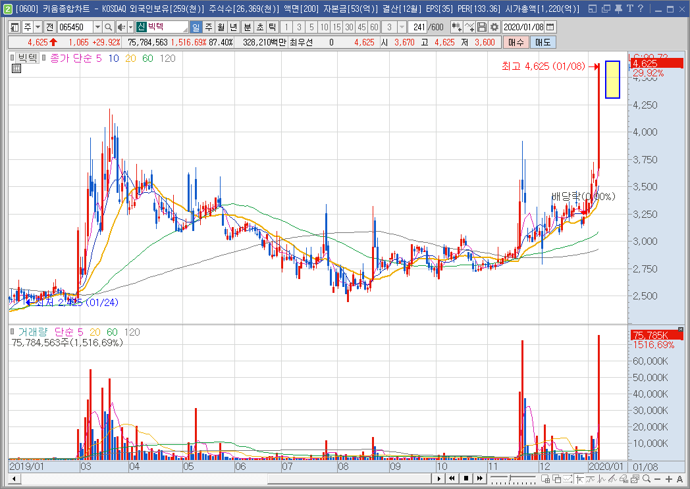Click the 전 button beside stock code
Image resolution: width=690 pixels, height=489 pixels.
(50, 27)
